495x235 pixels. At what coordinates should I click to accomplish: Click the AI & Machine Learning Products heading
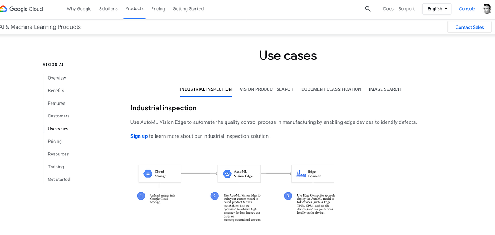point(40,27)
